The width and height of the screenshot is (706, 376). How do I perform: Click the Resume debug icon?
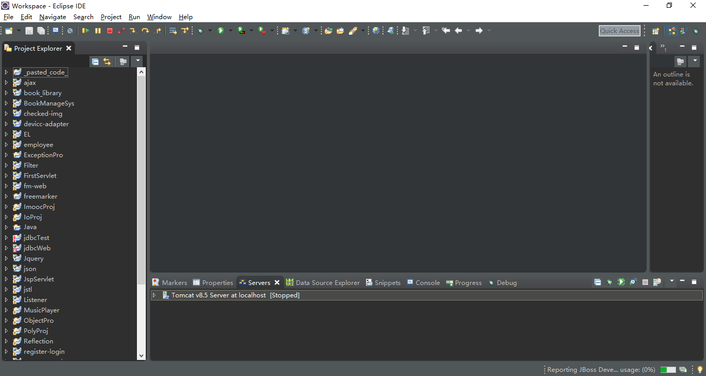[x=86, y=31]
